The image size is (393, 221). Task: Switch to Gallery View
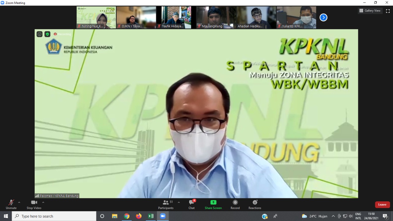tap(370, 11)
